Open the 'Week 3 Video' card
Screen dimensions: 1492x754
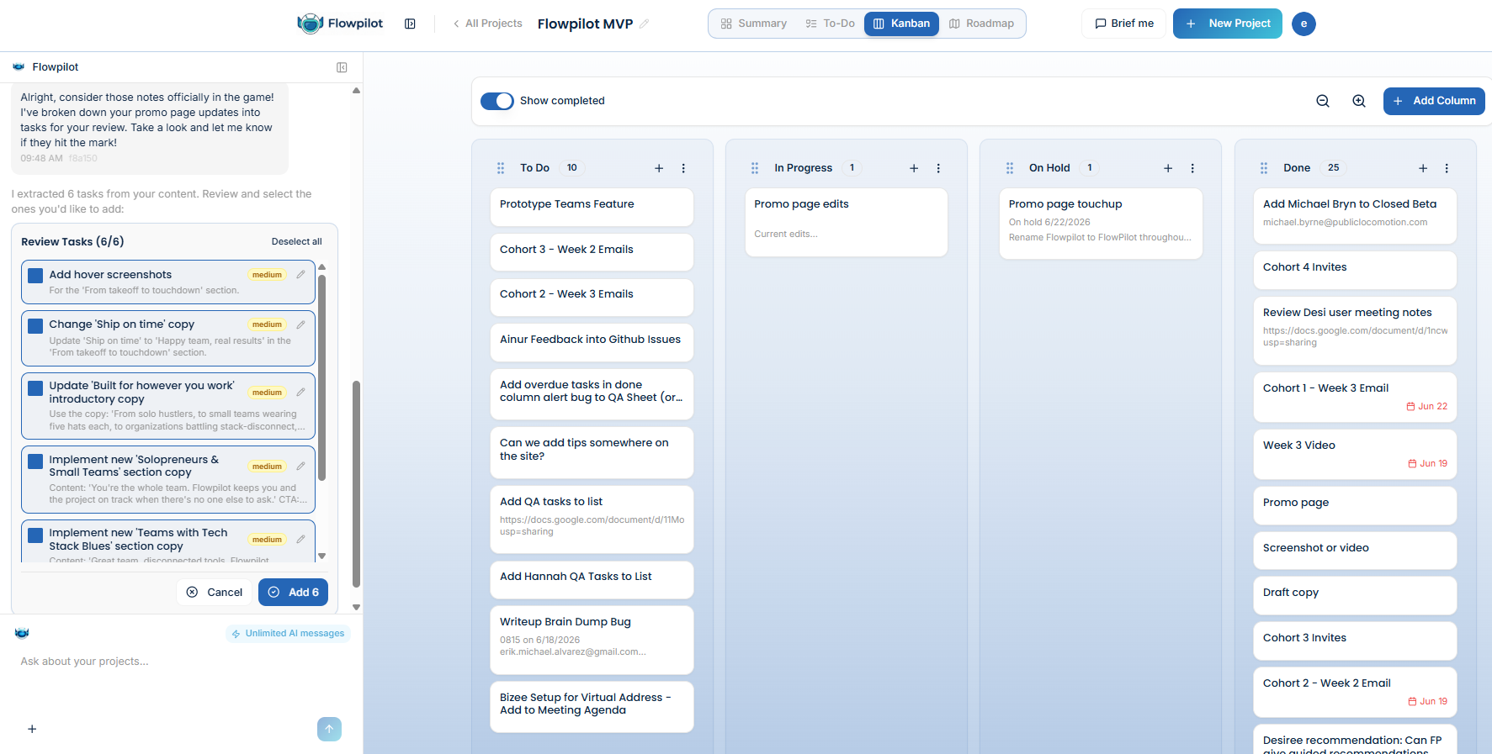1355,455
